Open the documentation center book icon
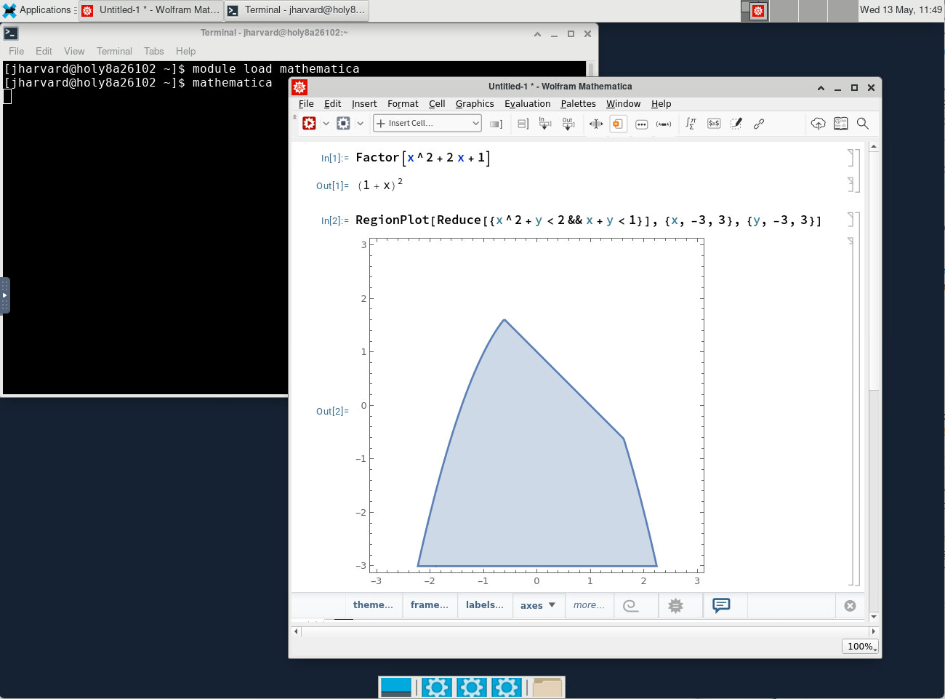This screenshot has width=945, height=699. coord(840,124)
